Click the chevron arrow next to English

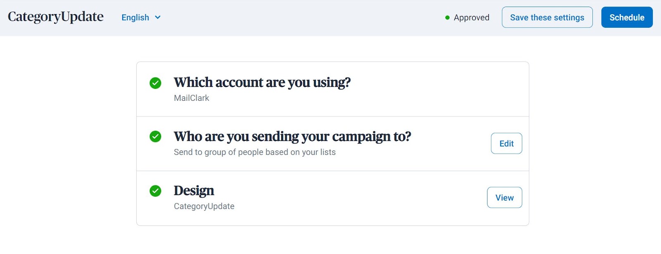tap(157, 17)
